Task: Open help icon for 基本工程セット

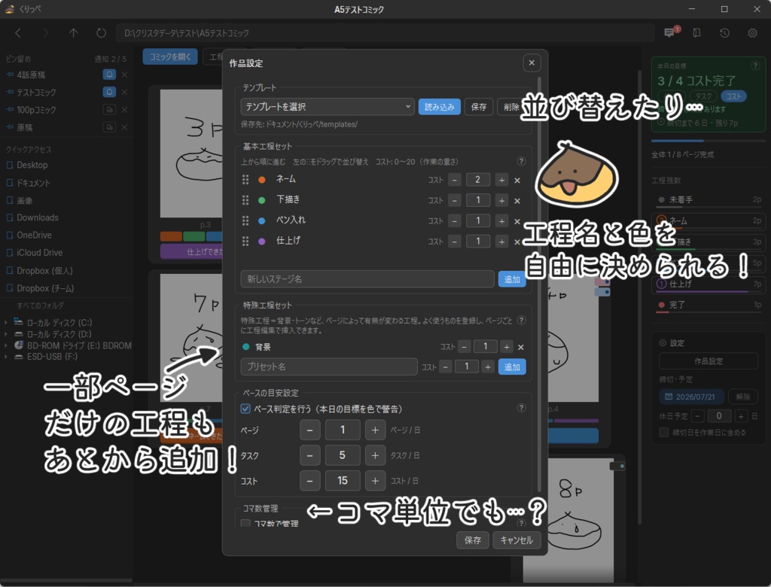Action: pyautogui.click(x=521, y=161)
